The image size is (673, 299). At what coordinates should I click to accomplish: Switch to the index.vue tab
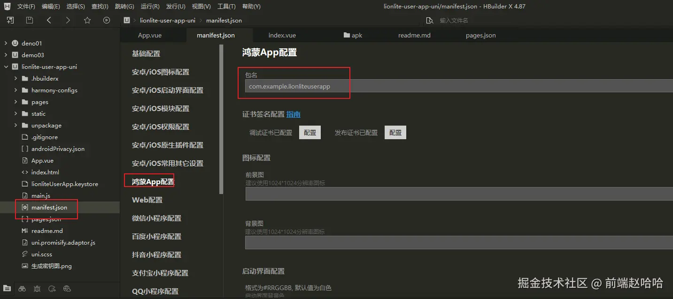282,35
